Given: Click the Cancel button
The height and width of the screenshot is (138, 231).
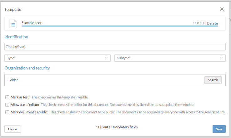Looking at the screenshot, I should click(13, 129).
